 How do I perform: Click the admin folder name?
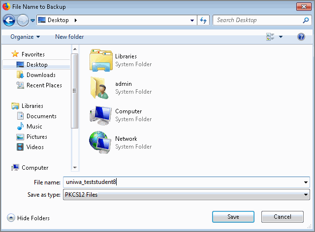point(124,84)
